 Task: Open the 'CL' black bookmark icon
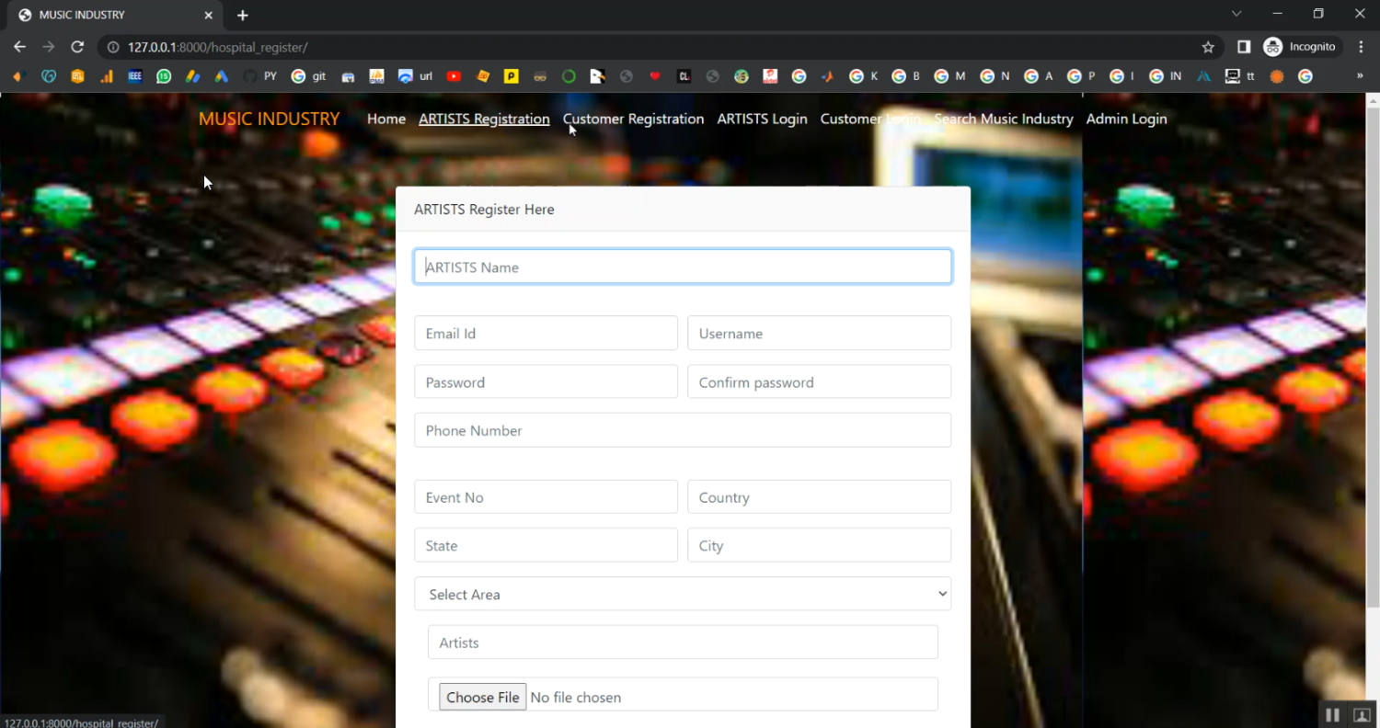[684, 76]
